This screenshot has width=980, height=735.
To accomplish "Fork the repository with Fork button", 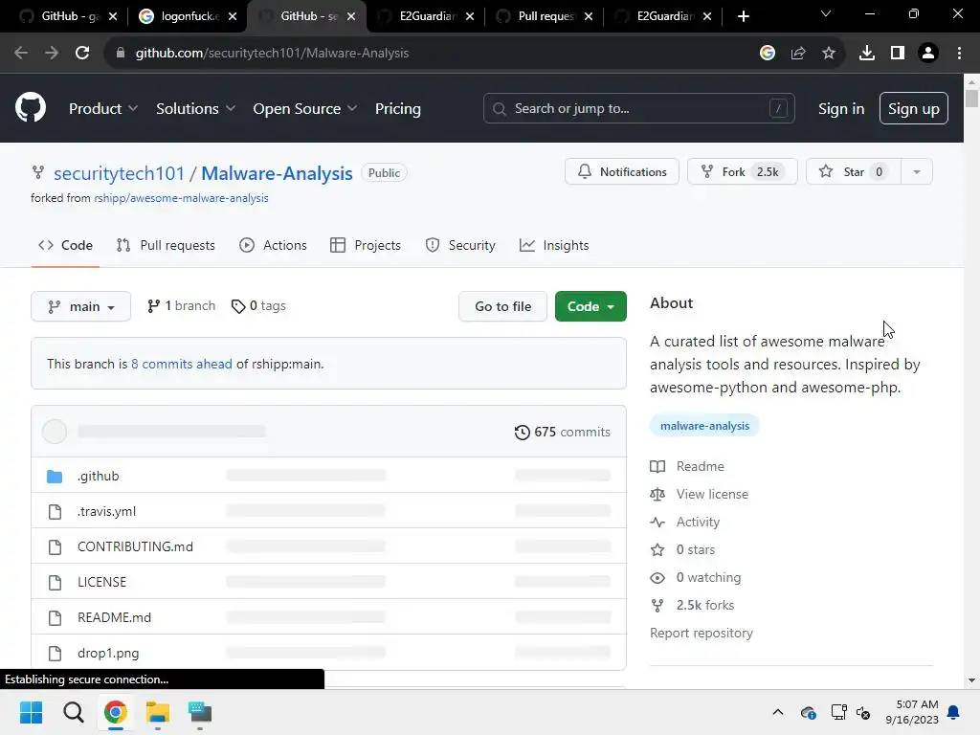I will [x=742, y=172].
